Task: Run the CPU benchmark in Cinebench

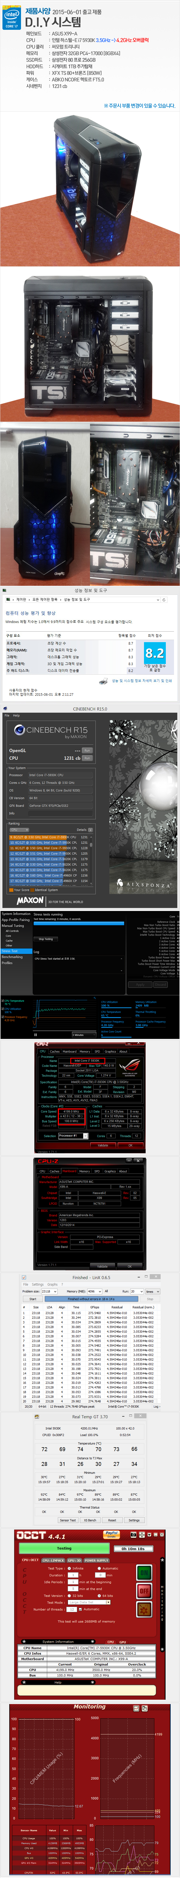Action: (x=87, y=758)
